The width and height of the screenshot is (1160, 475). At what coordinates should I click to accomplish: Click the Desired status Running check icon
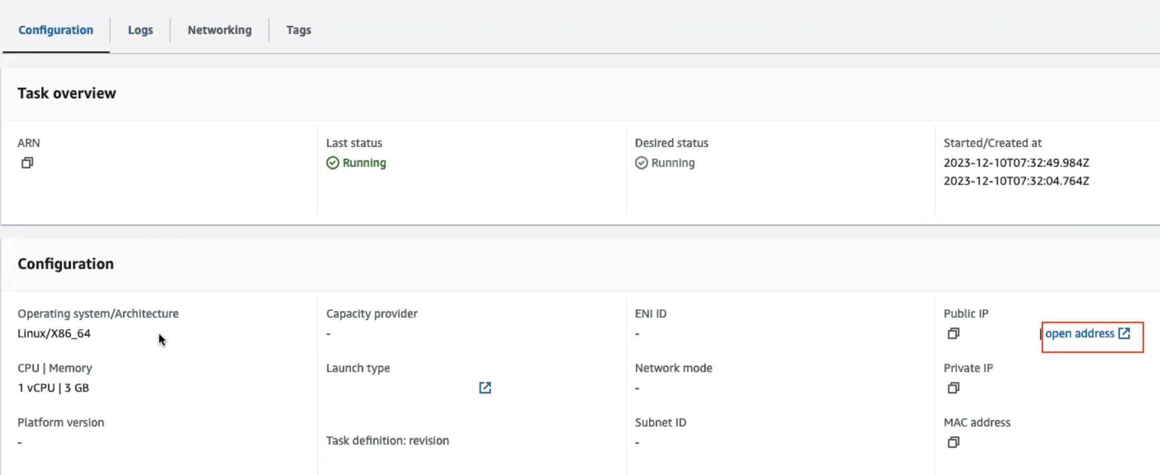tap(641, 163)
